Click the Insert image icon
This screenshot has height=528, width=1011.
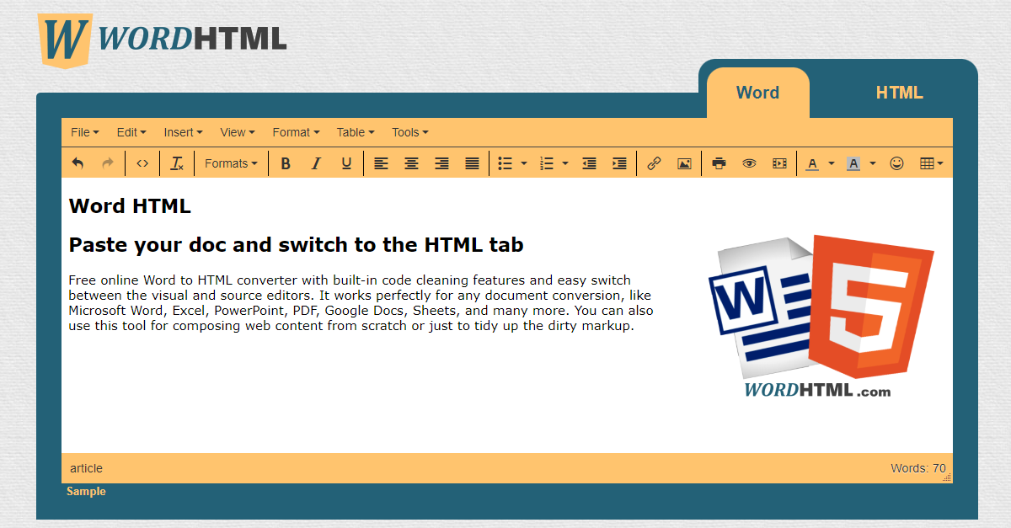coord(684,163)
